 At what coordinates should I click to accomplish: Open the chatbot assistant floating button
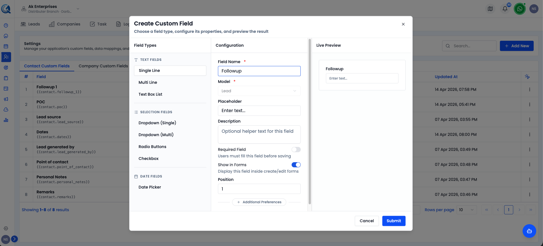(x=529, y=231)
